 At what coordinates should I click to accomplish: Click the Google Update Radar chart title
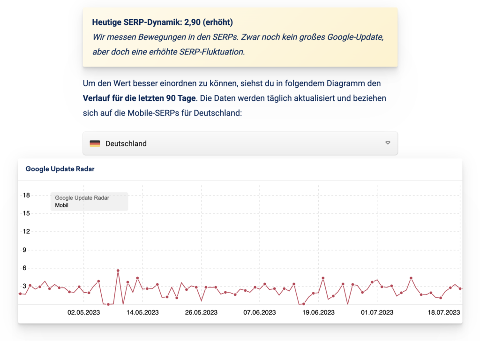click(60, 169)
